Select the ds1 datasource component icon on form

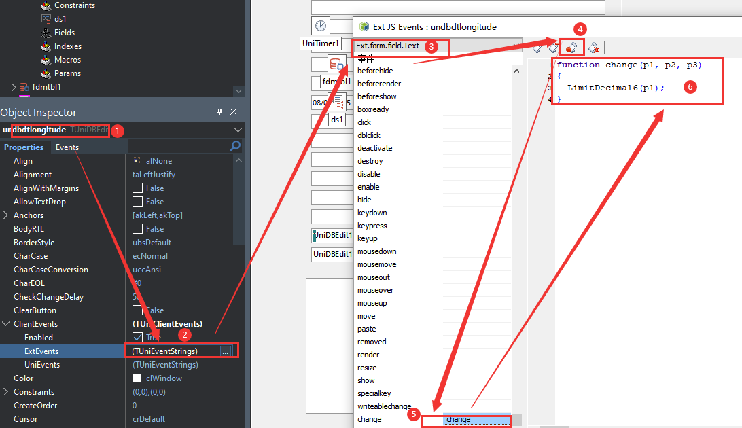[x=339, y=101]
